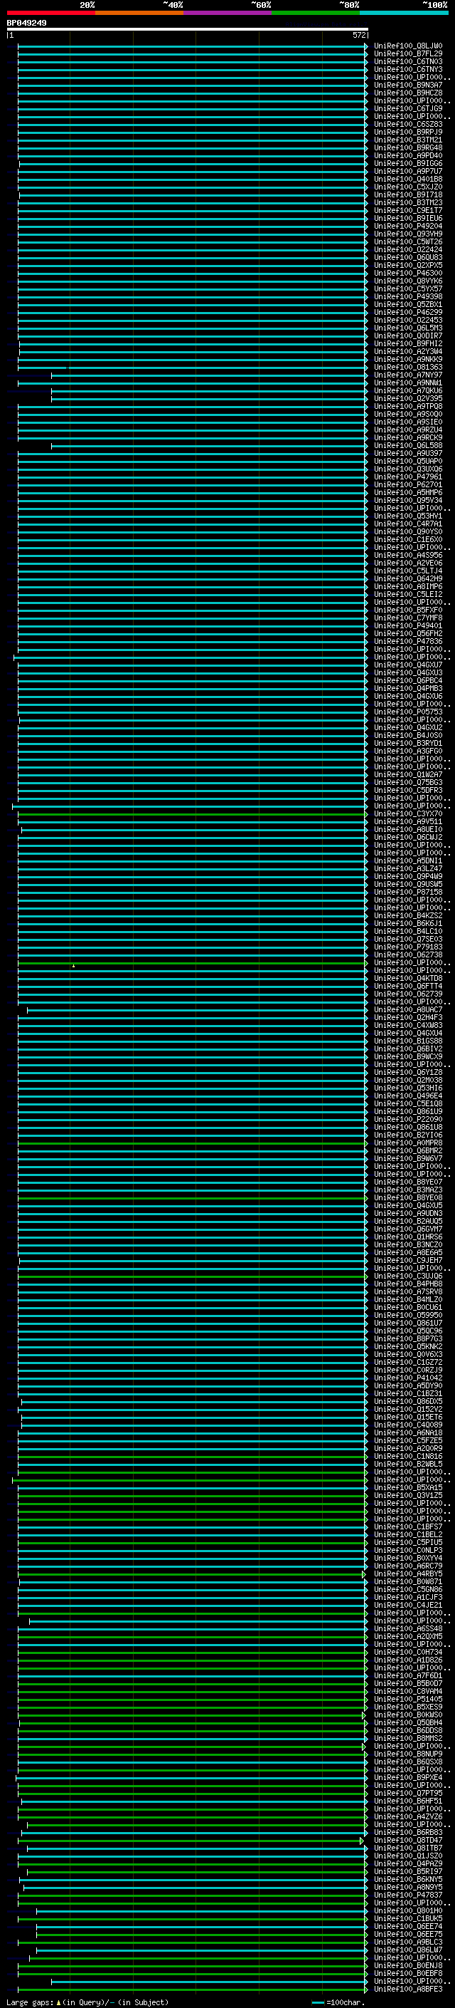Select UniRef100_B9RPJ9 label

pos(408,132)
